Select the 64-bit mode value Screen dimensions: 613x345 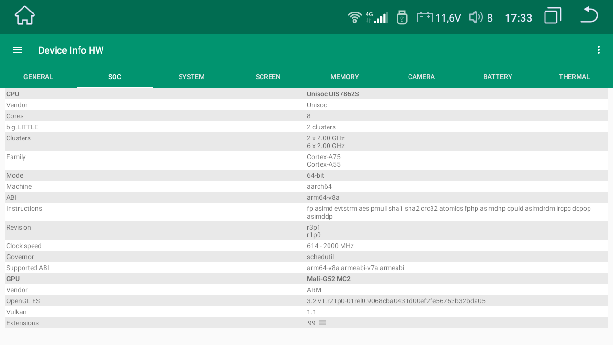tap(316, 175)
